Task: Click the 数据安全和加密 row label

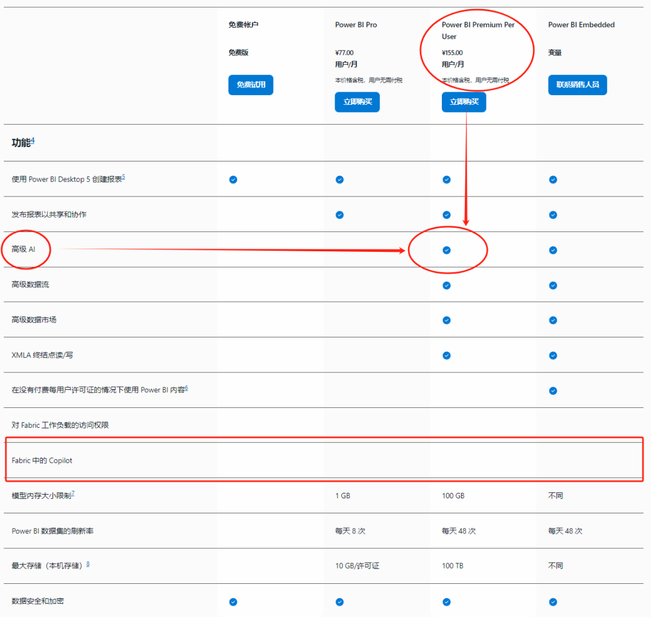Action: [38, 601]
